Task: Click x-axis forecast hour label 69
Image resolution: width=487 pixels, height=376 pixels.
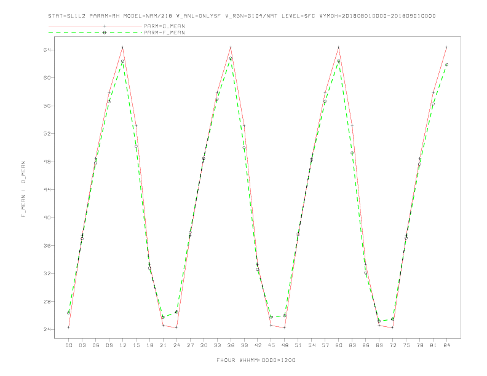Action: pos(379,345)
